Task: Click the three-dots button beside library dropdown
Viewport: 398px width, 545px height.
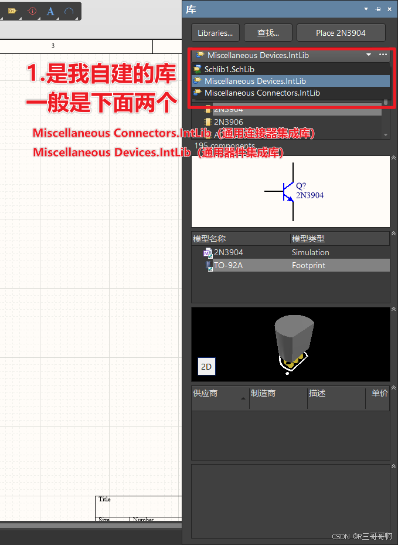Action: tap(383, 55)
